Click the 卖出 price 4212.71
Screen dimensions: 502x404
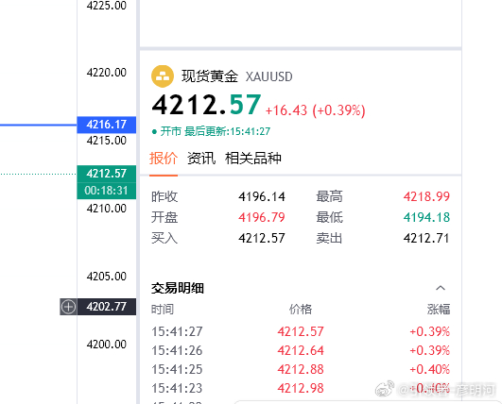pyautogui.click(x=426, y=238)
